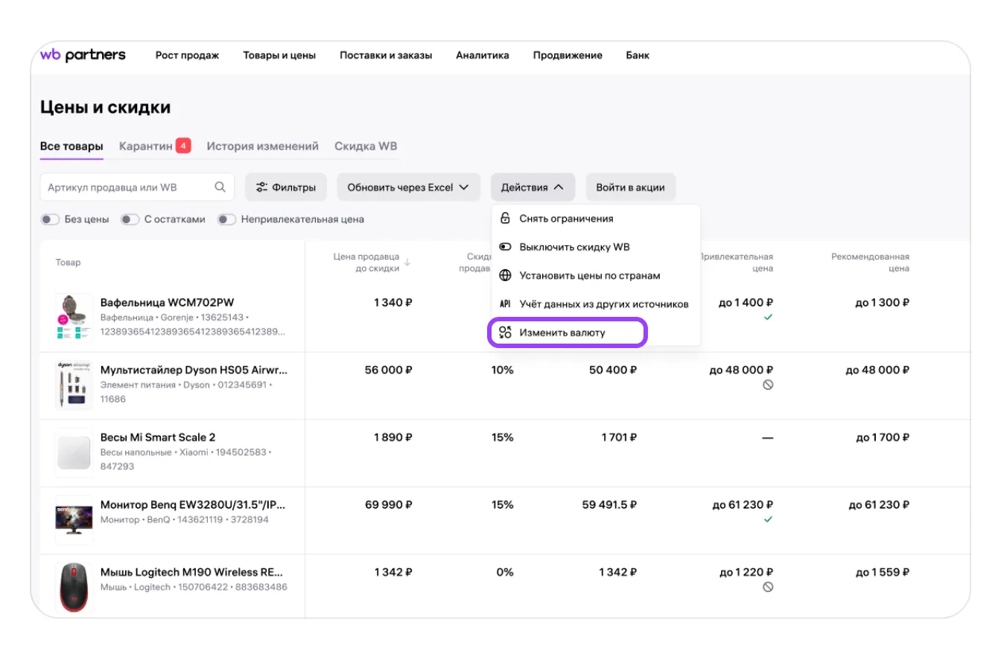
Task: Click the lock icon beside Снять ограничения
Action: pos(505,219)
